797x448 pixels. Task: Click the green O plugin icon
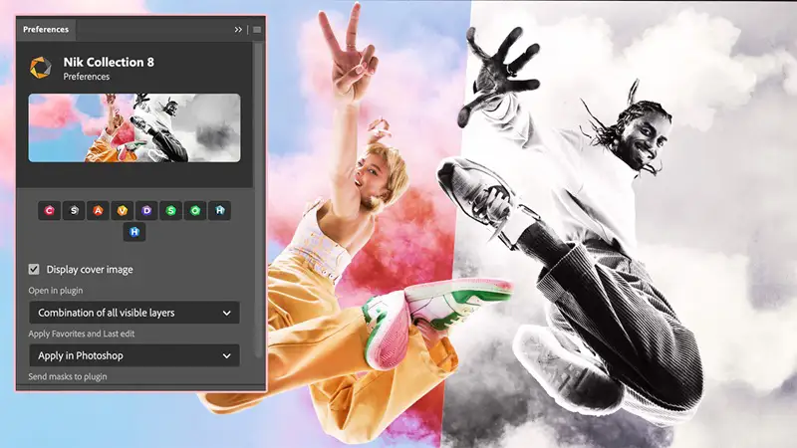(195, 210)
